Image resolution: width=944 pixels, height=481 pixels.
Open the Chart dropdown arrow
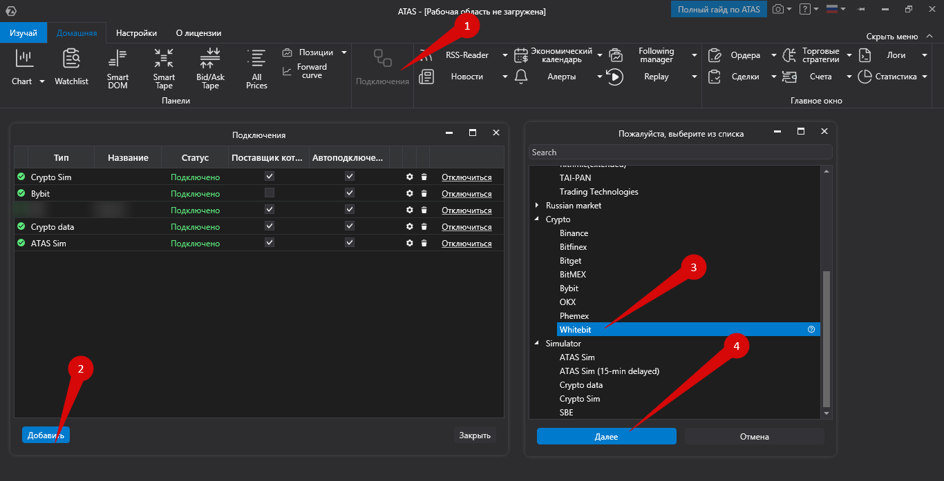coord(41,81)
